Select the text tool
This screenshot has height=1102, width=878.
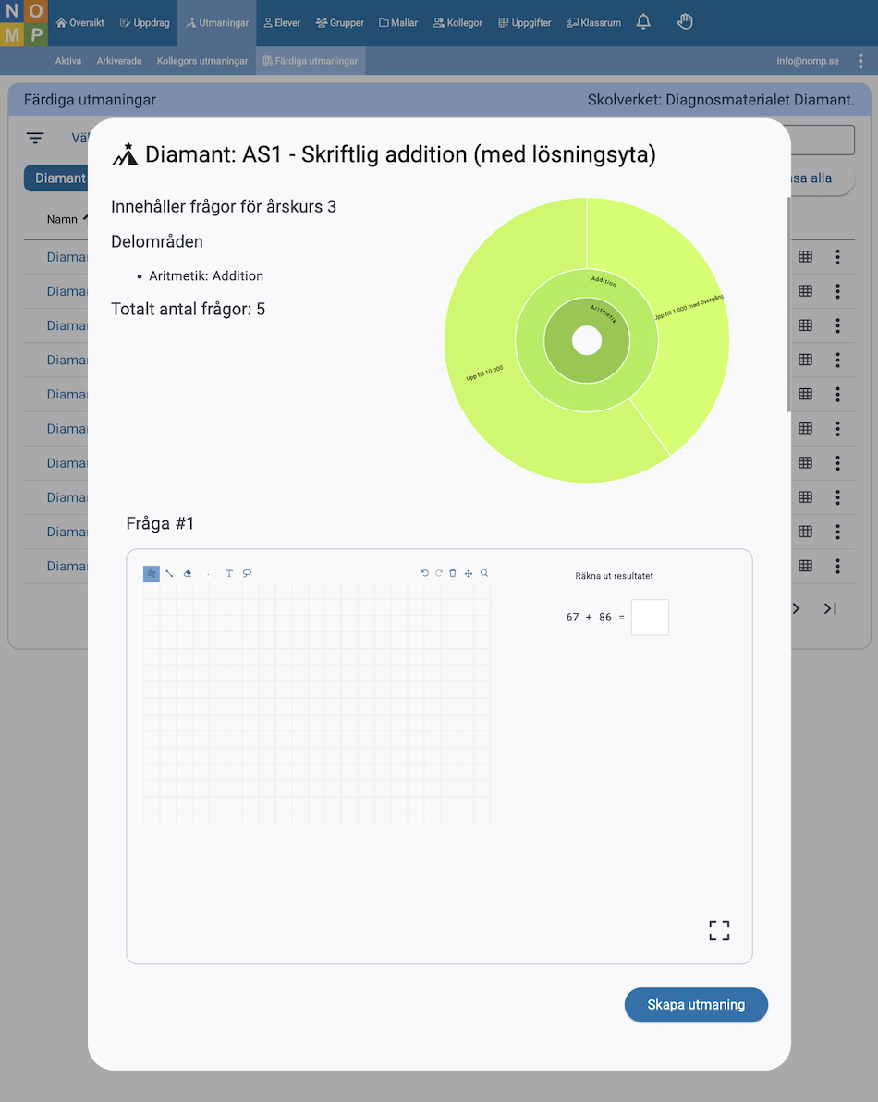pyautogui.click(x=229, y=573)
